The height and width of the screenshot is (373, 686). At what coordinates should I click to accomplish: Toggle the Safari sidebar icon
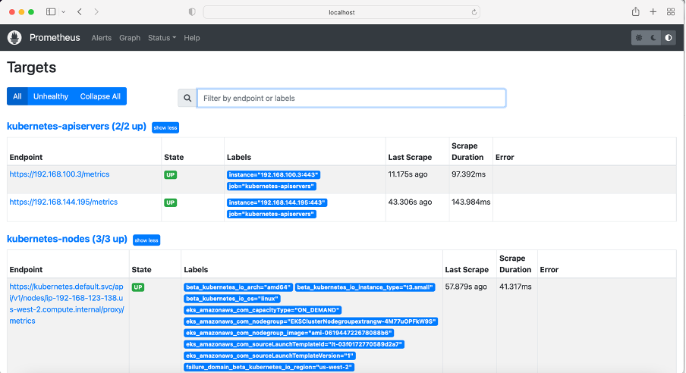[51, 12]
